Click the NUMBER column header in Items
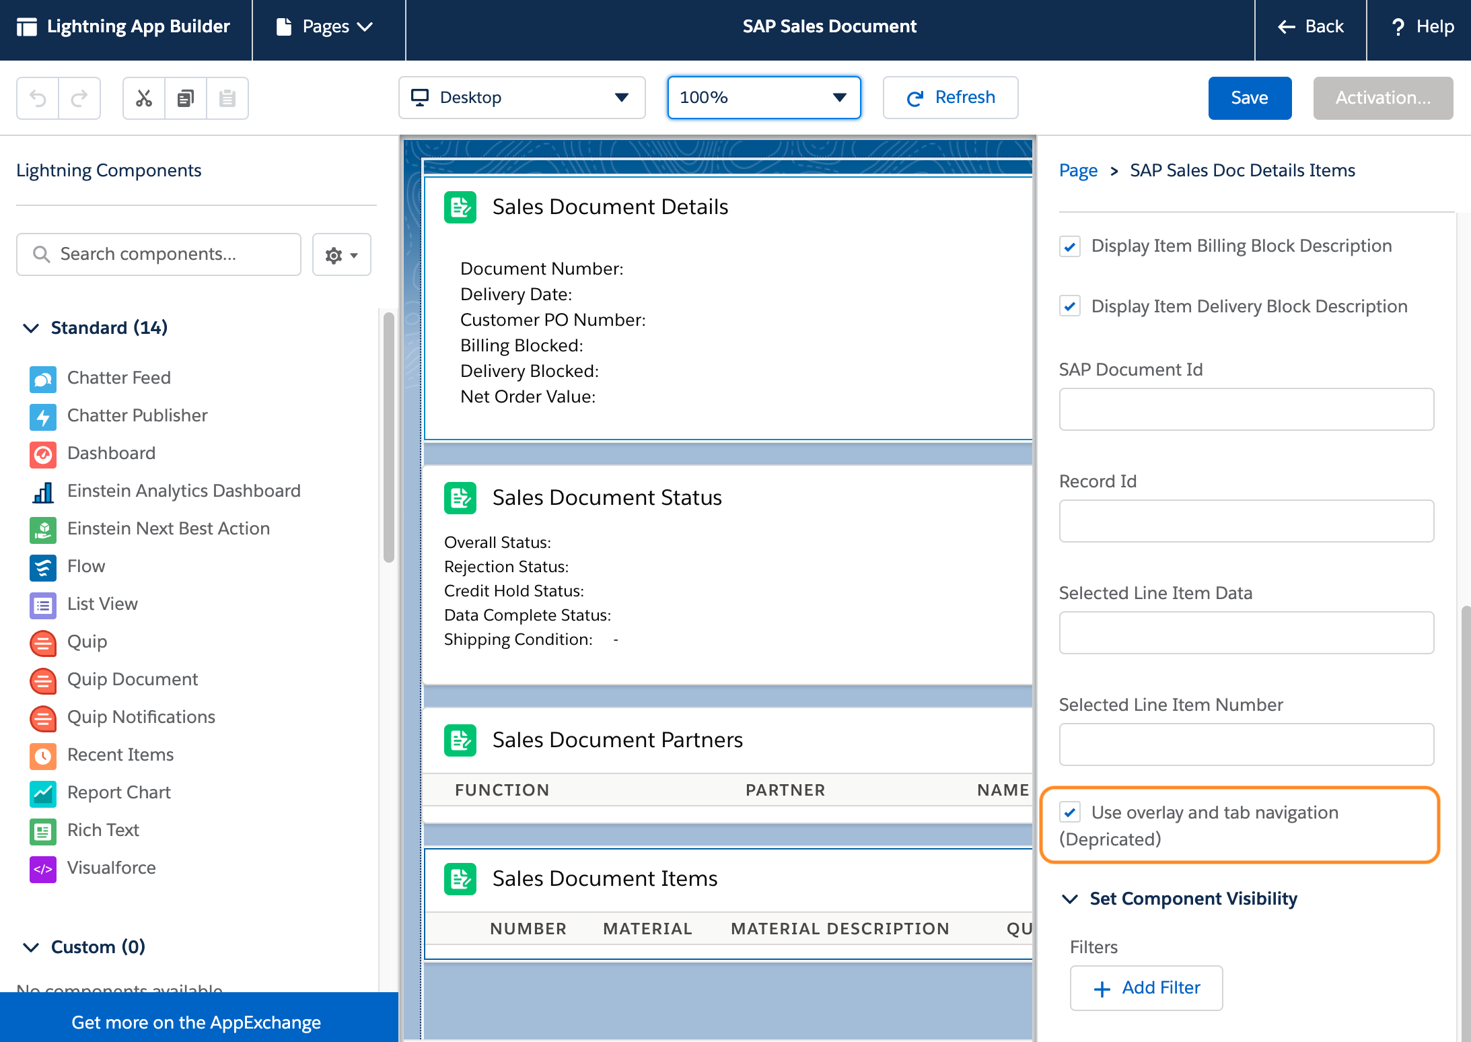This screenshot has width=1471, height=1042. point(528,929)
